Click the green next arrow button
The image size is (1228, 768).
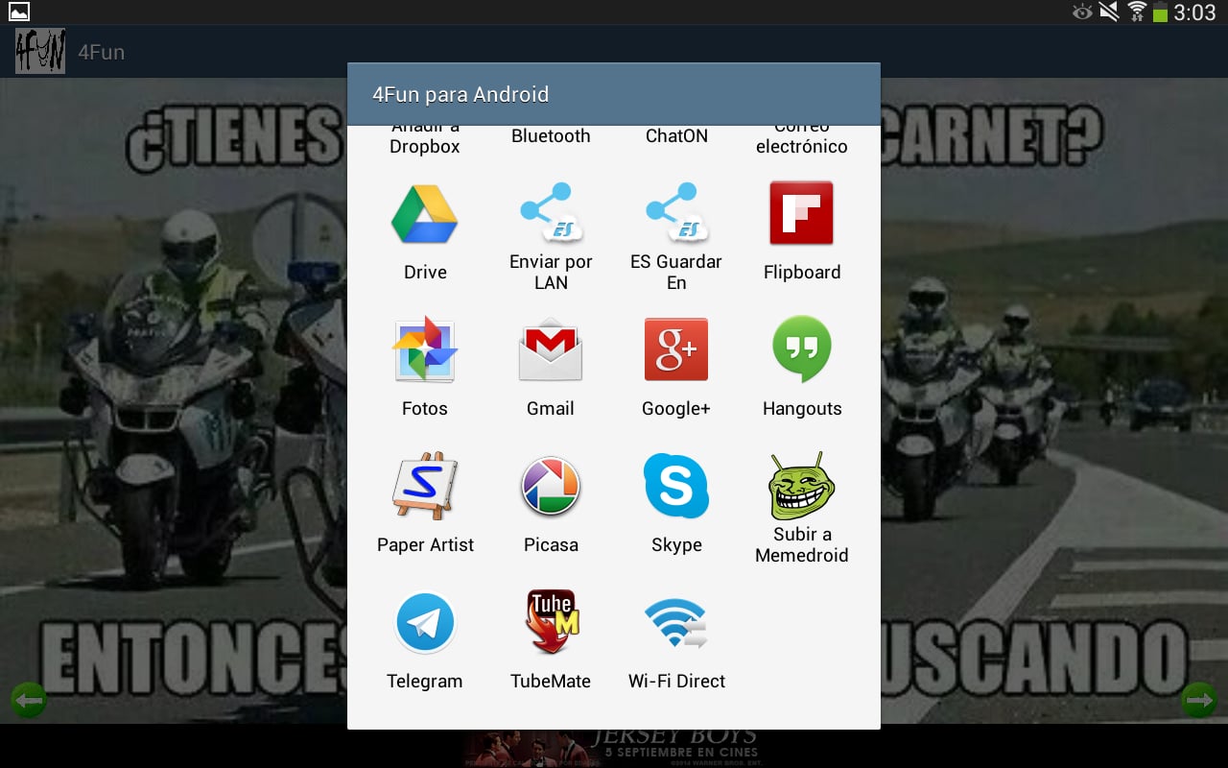(1199, 701)
